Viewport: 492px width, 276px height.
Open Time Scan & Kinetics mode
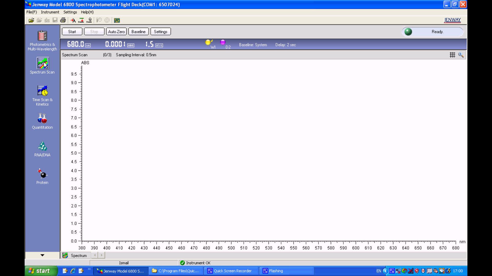point(42,95)
